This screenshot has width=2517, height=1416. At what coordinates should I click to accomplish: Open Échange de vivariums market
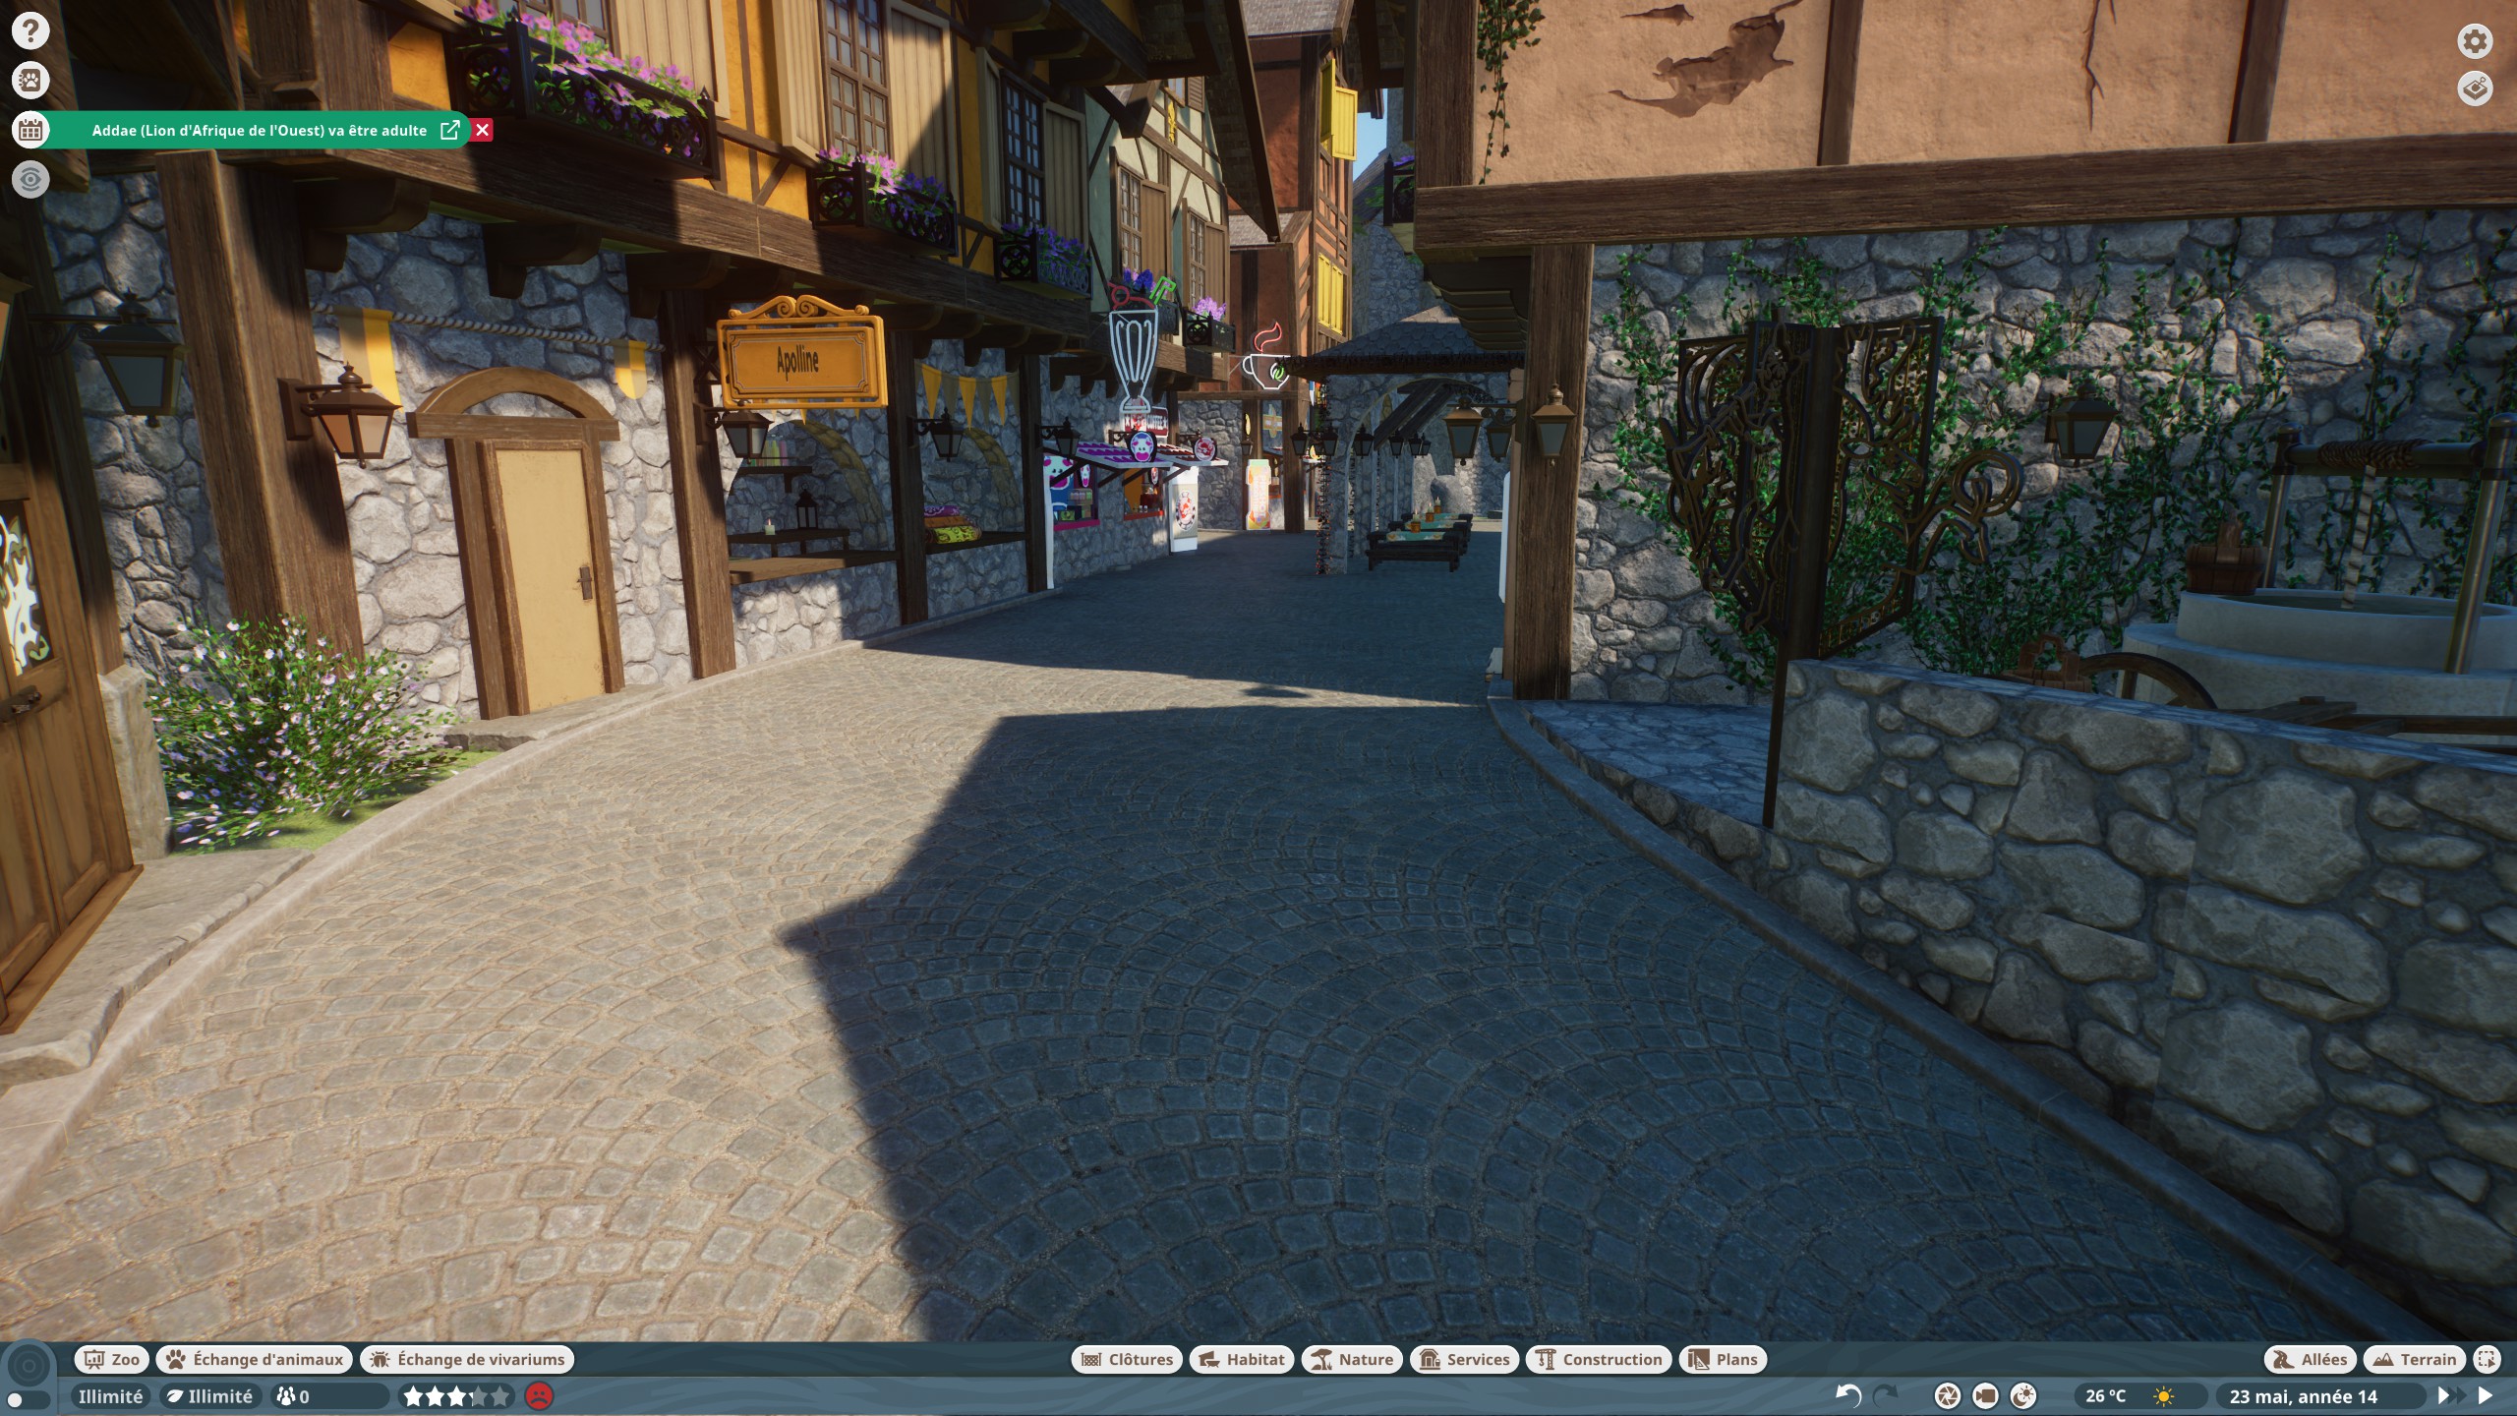pyautogui.click(x=467, y=1359)
